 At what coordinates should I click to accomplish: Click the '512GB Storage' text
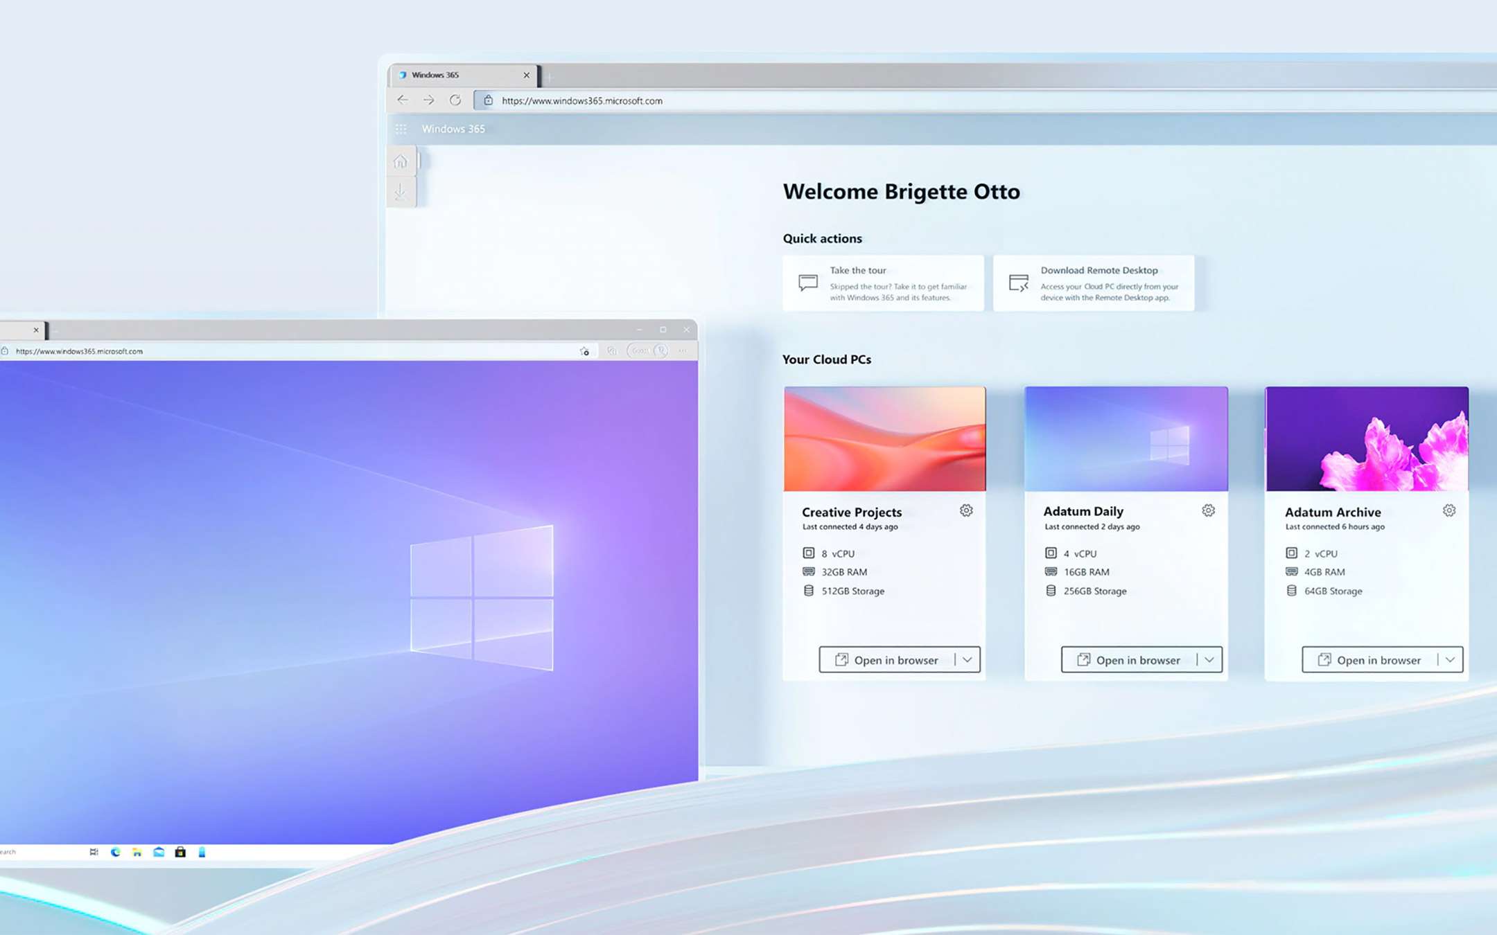(x=853, y=591)
